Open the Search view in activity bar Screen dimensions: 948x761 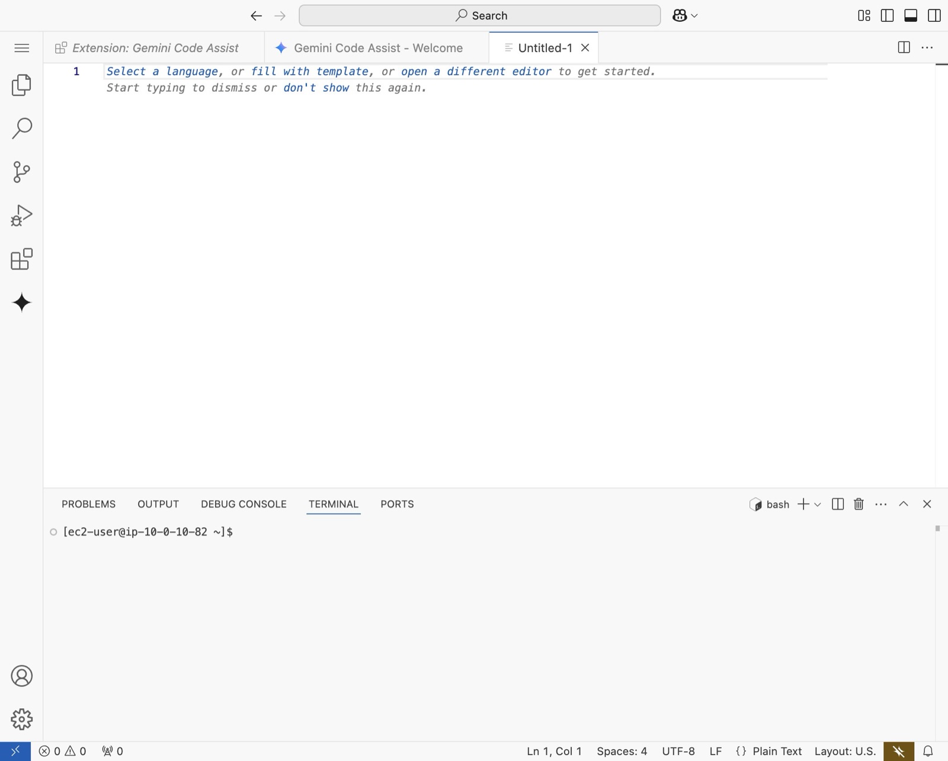coord(21,129)
